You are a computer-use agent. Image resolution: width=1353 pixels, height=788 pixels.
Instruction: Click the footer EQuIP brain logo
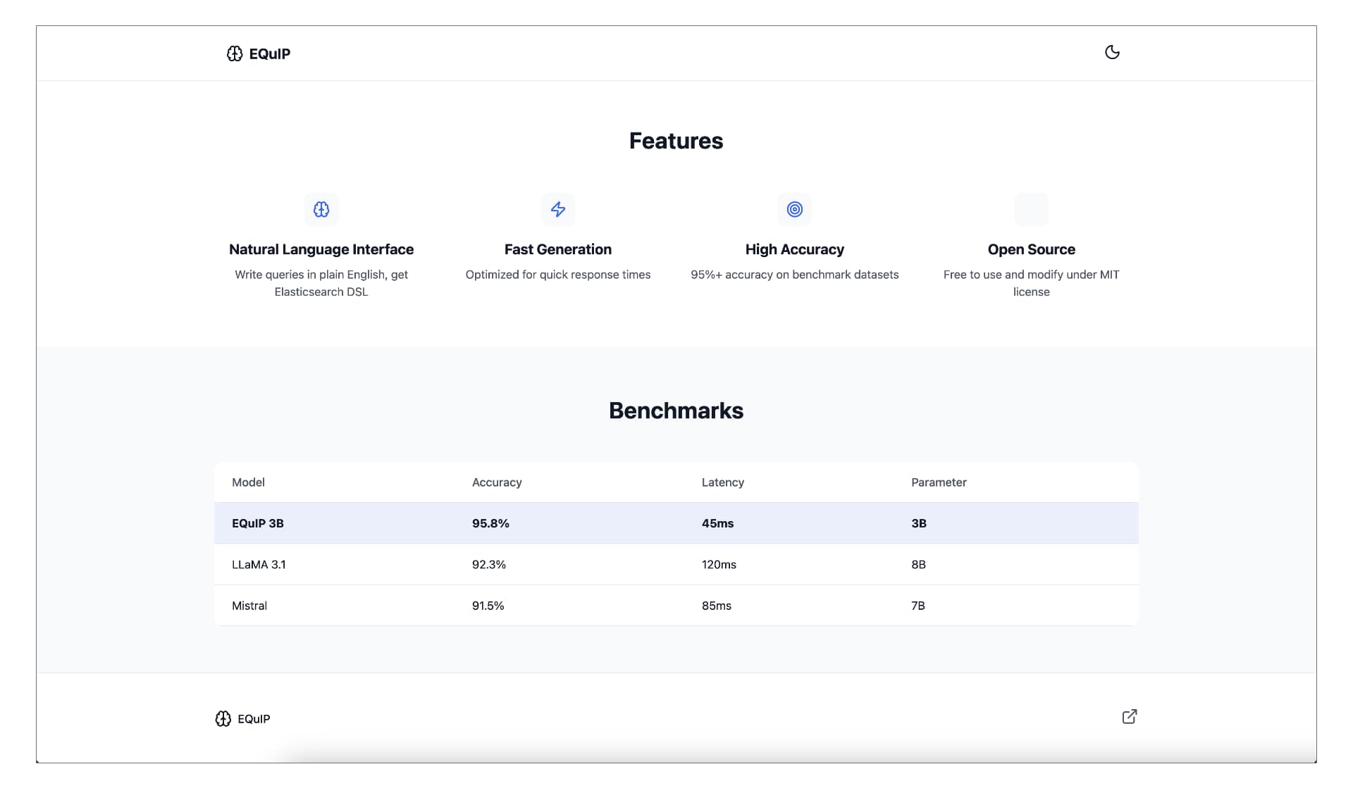(x=223, y=719)
